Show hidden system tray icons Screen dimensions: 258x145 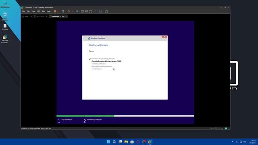[x=233, y=142]
